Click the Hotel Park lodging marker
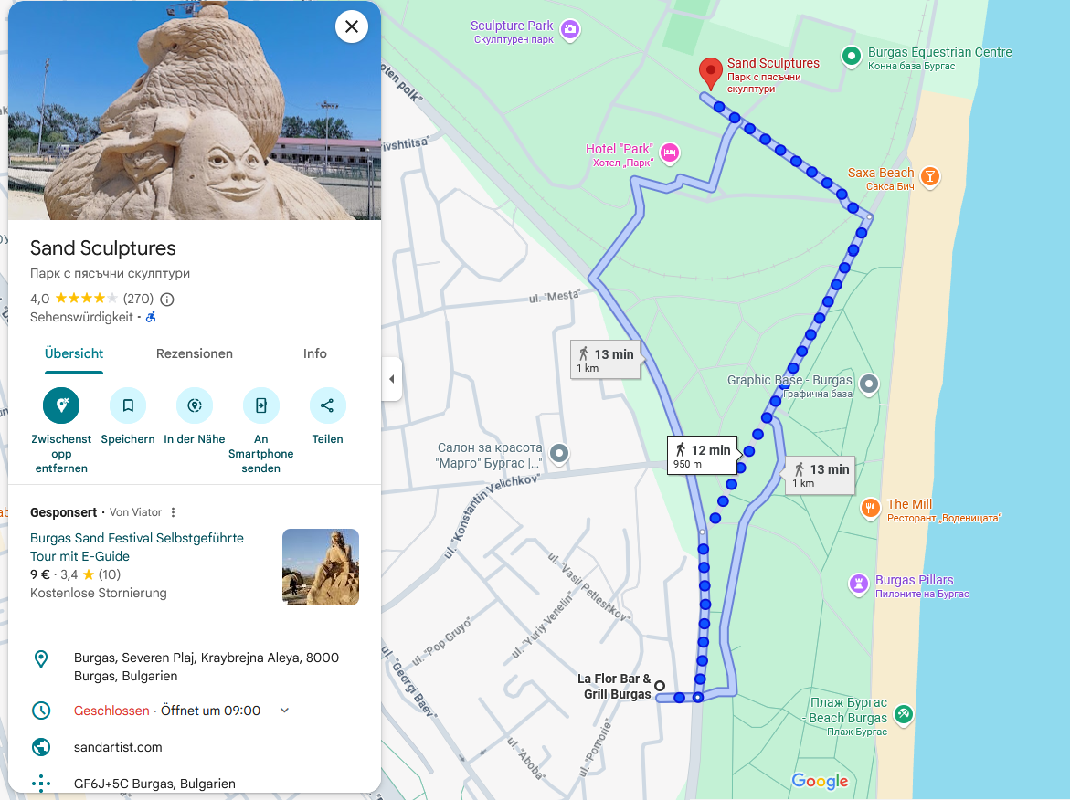1070x800 pixels. pos(670,153)
